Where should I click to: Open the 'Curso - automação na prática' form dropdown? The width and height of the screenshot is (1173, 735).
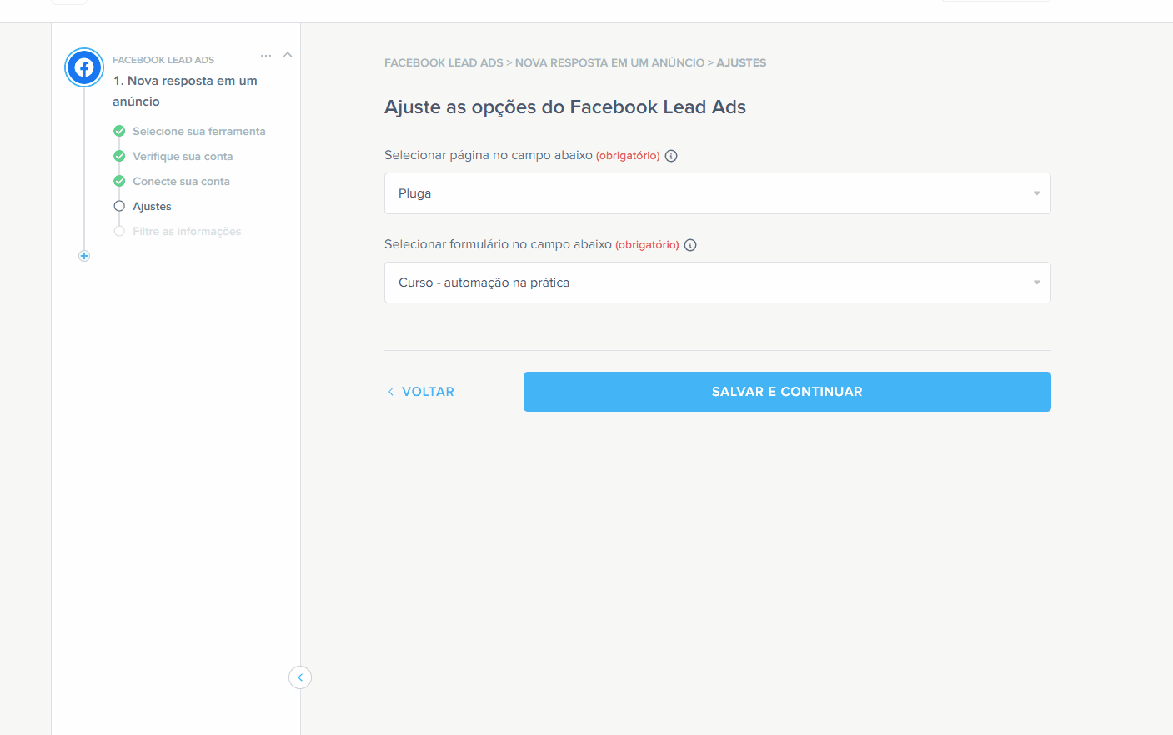717,282
